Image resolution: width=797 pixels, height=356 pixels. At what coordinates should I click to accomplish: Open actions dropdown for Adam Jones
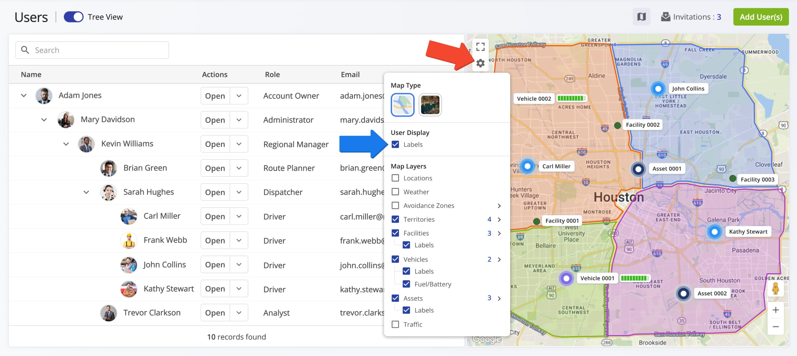pos(239,96)
